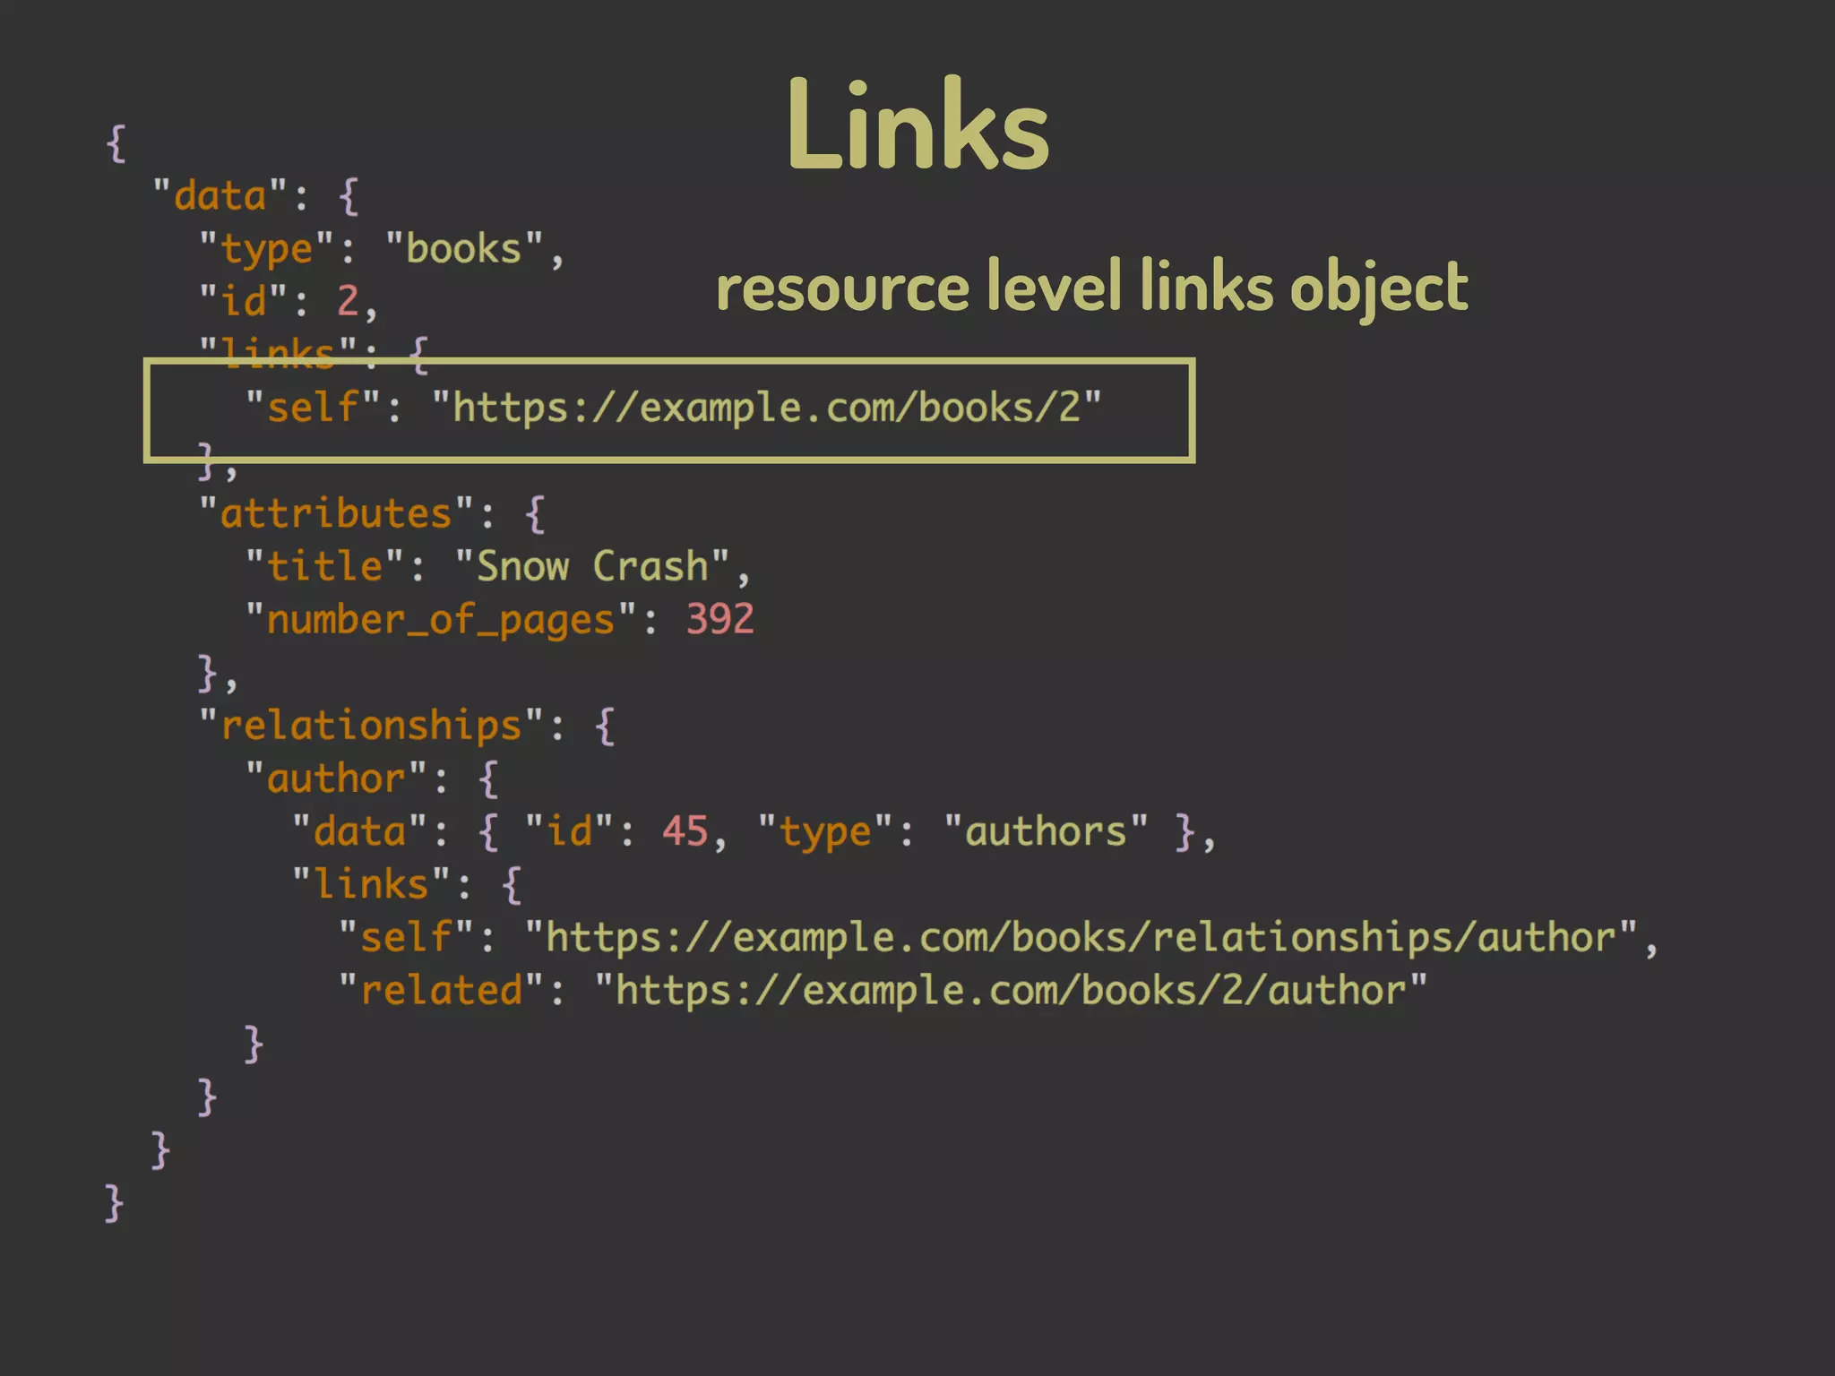Click the URL "https://example.com/books/2"
Screen dimensions: 1835x1376
pyautogui.click(x=767, y=408)
